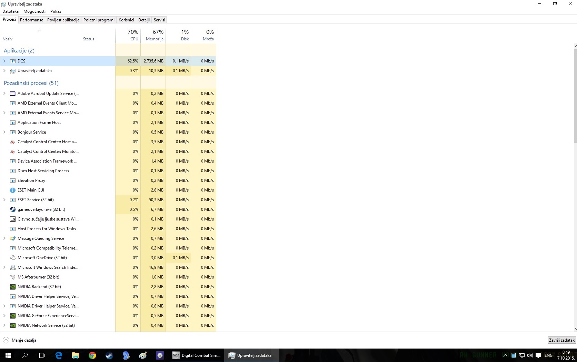Switch to Digital Combat Simulator taskbar button

(x=197, y=355)
